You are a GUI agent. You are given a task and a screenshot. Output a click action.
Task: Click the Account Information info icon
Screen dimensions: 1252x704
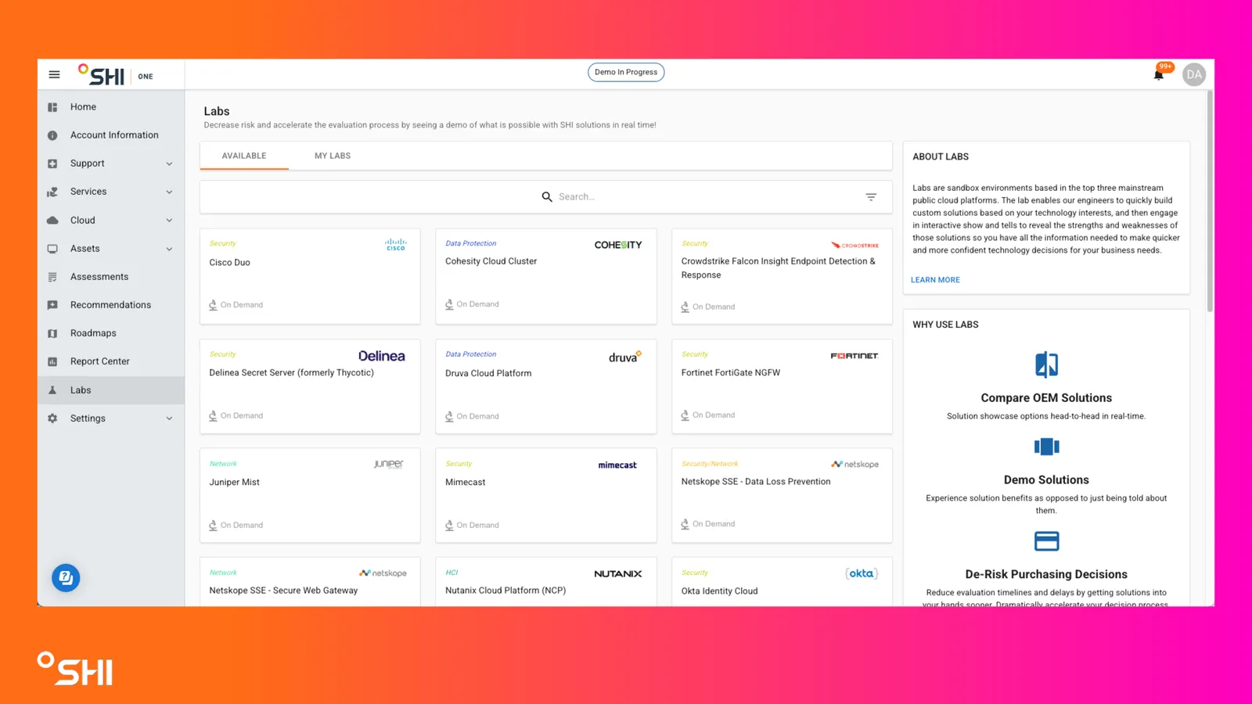(x=52, y=135)
